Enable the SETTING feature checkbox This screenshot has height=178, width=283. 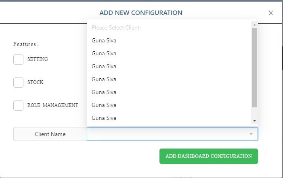tap(18, 59)
